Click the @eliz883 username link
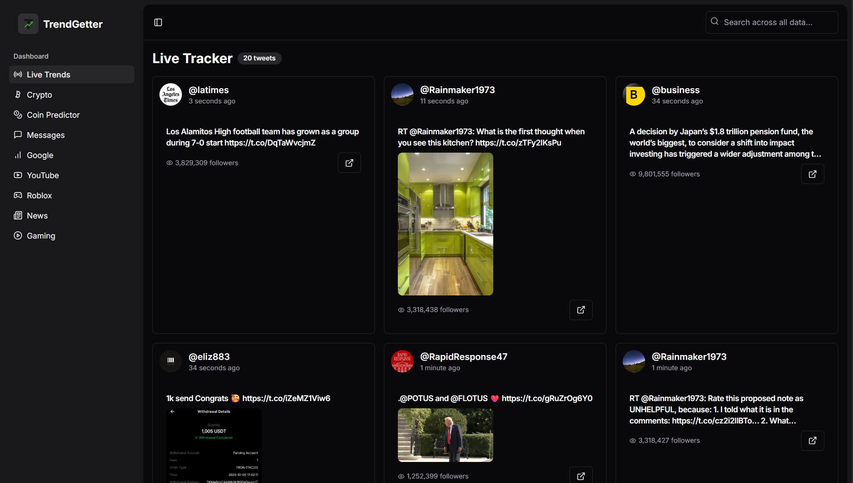This screenshot has width=853, height=483. point(209,357)
